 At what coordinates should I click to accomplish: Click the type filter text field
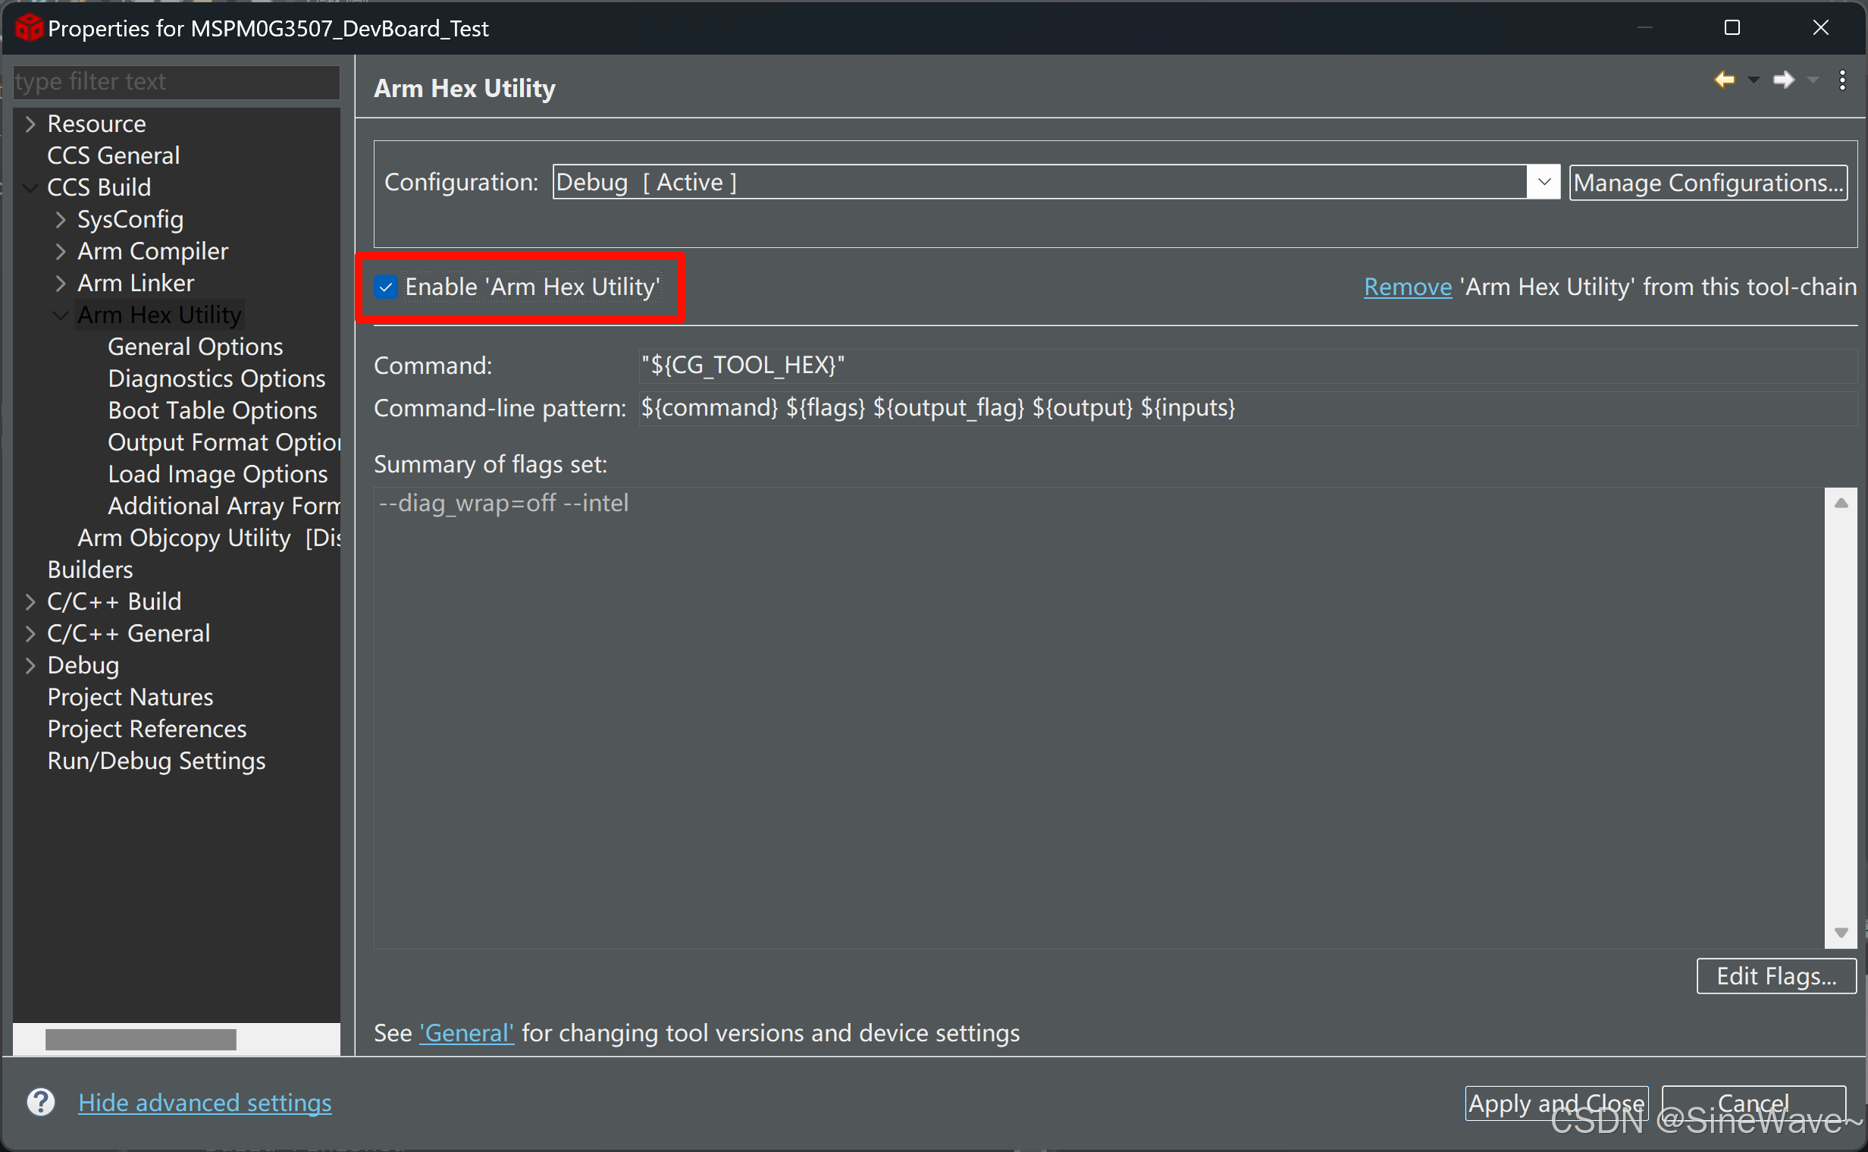[177, 81]
